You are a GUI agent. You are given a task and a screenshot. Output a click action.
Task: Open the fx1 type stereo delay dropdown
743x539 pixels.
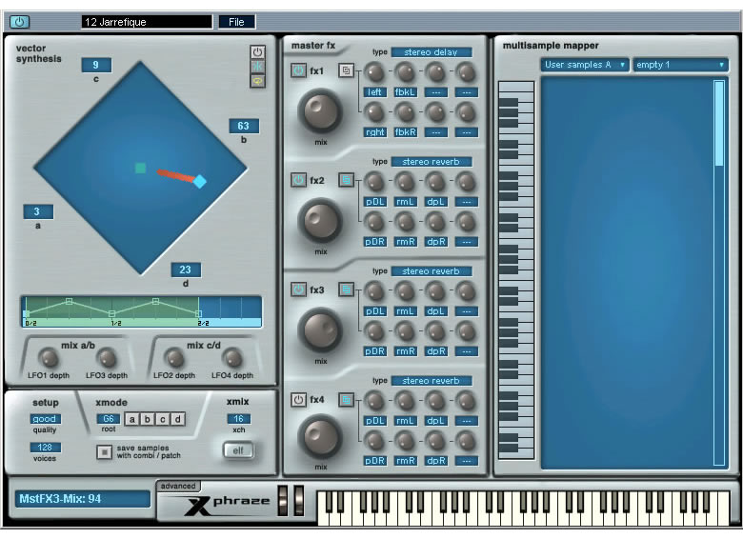pos(432,52)
